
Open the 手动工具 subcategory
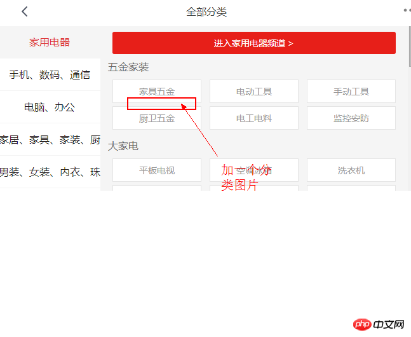coord(351,92)
